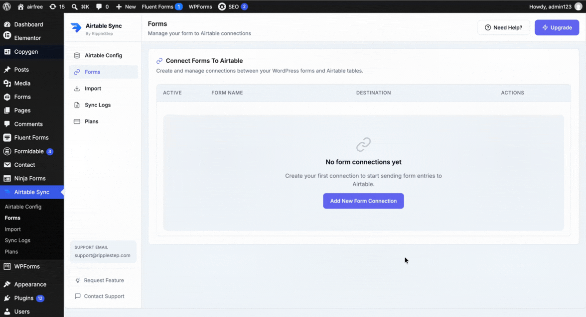Click the Comments icon in sidebar
Image resolution: width=586 pixels, height=317 pixels.
(7, 124)
